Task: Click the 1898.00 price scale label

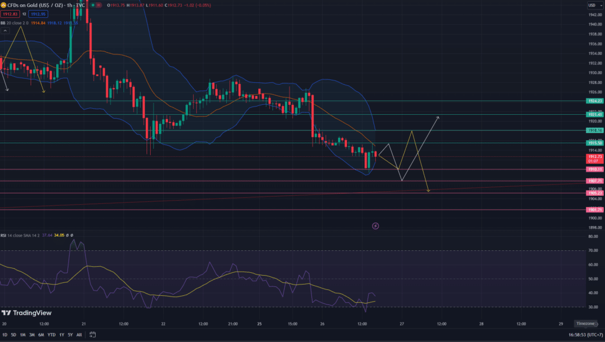Action: [595, 228]
